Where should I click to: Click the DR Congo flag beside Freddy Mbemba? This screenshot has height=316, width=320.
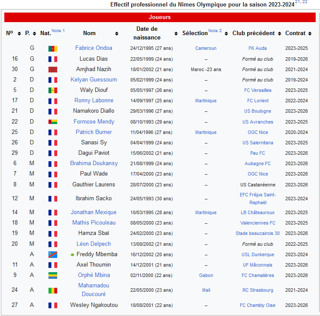[53, 254]
